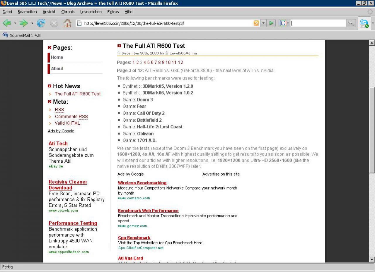This screenshot has width=375, height=272.
Task: Open the Registry Cleaner Download ad
Action: (x=68, y=185)
